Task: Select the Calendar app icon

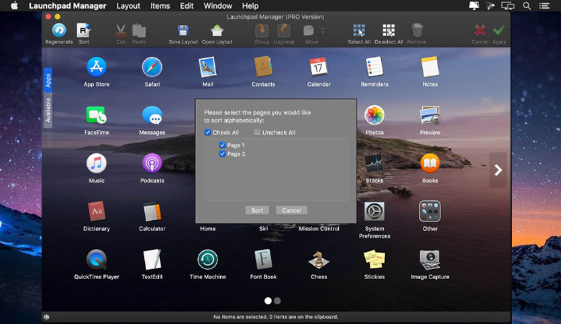Action: pyautogui.click(x=319, y=67)
